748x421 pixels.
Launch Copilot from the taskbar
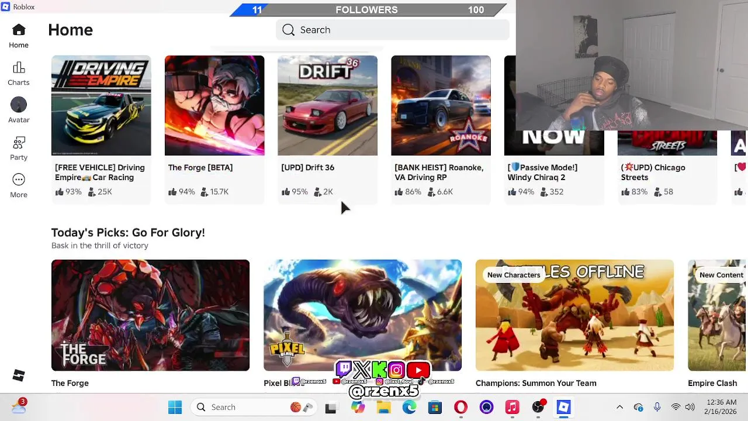358,408
